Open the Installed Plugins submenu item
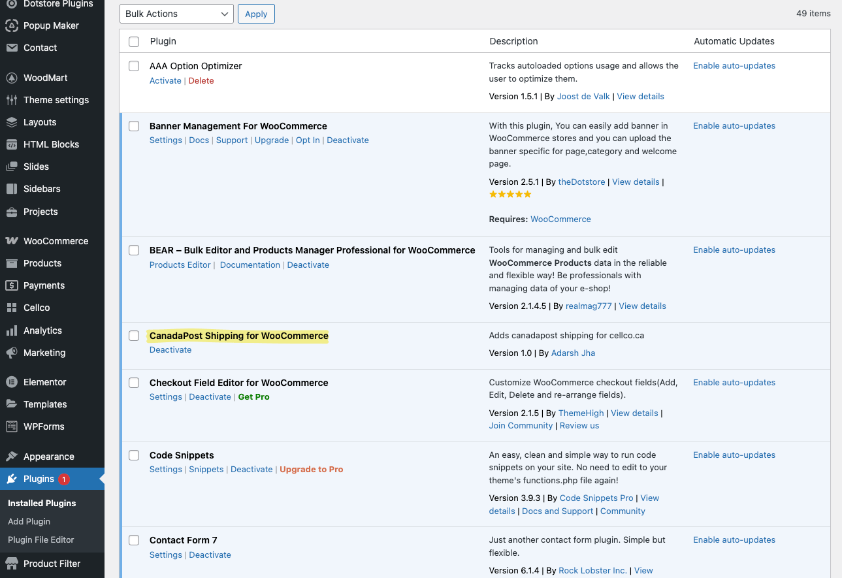 click(x=42, y=504)
